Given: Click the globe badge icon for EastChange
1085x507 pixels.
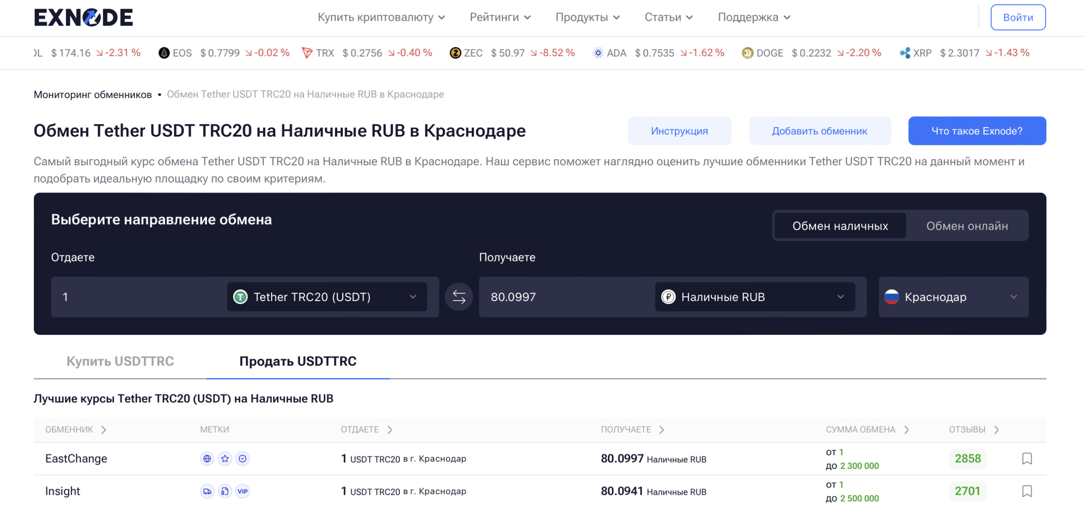Looking at the screenshot, I should pos(207,458).
